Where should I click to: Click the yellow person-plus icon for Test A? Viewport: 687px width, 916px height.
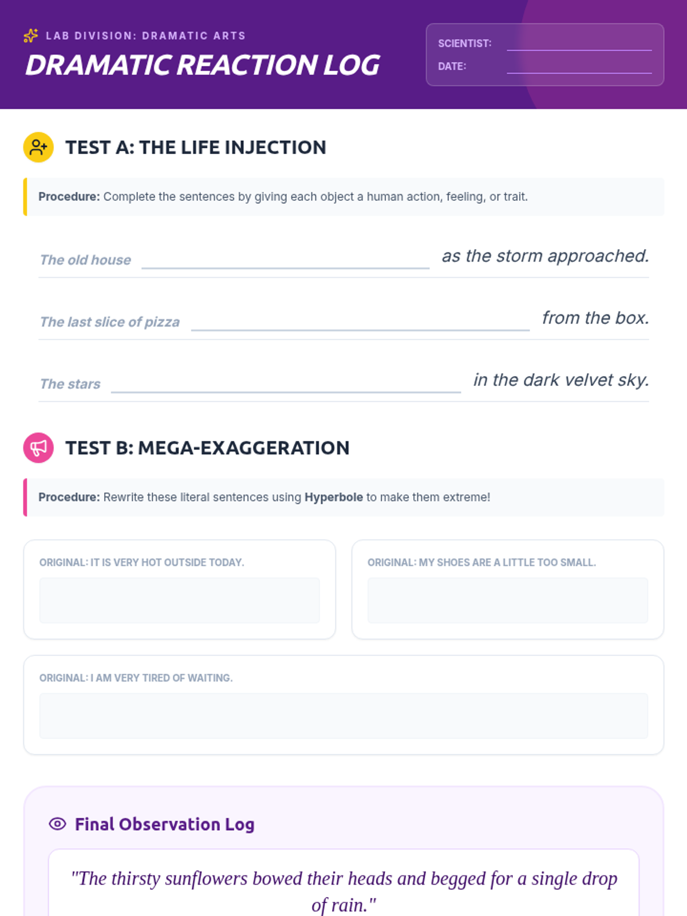38,147
